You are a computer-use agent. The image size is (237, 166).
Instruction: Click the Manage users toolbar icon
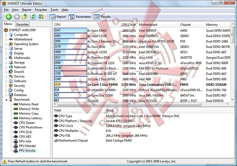click(x=41, y=17)
